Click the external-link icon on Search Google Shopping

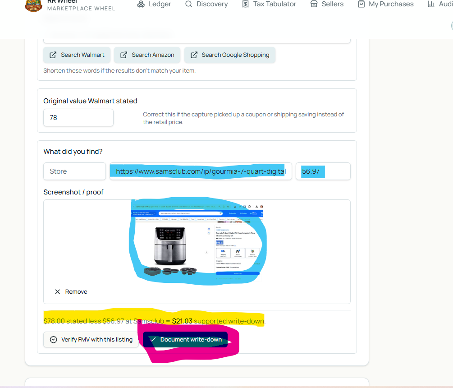pos(194,55)
